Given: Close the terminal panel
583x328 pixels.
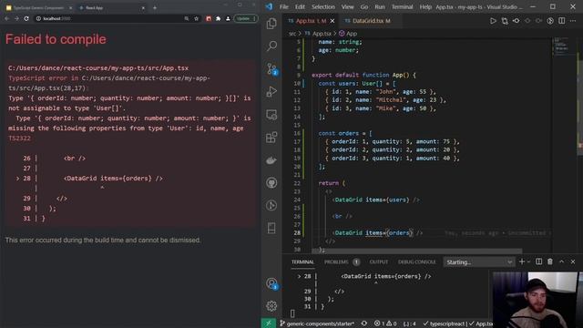Looking at the screenshot, I should [x=573, y=261].
